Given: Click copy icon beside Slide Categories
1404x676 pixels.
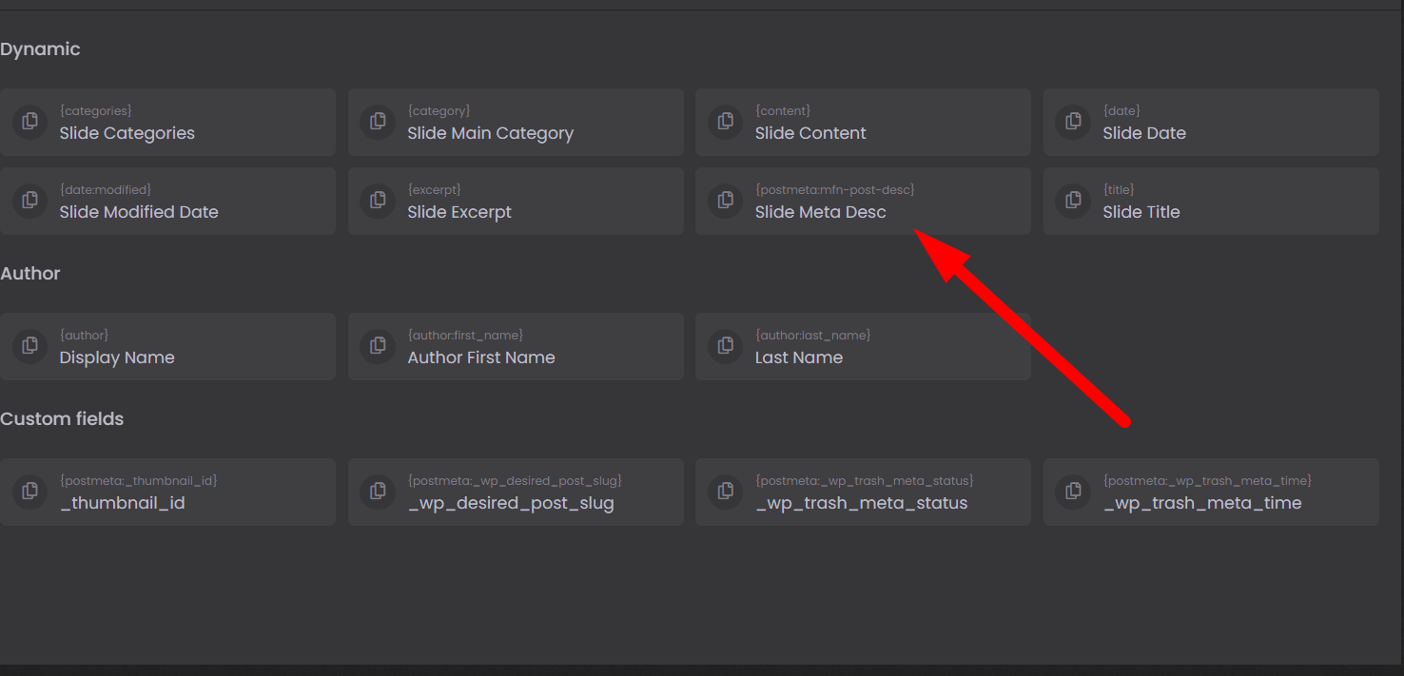Looking at the screenshot, I should [30, 122].
